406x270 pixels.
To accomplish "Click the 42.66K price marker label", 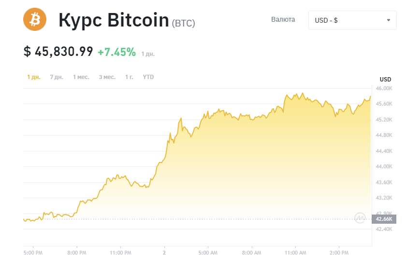I will (384, 219).
